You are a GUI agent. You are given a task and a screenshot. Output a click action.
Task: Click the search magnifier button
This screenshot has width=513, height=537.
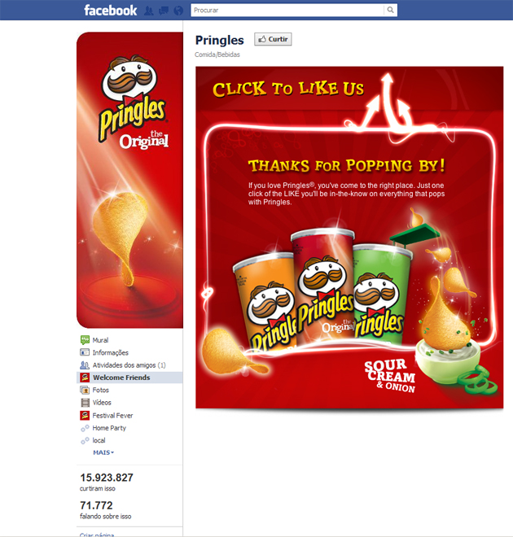click(x=390, y=10)
